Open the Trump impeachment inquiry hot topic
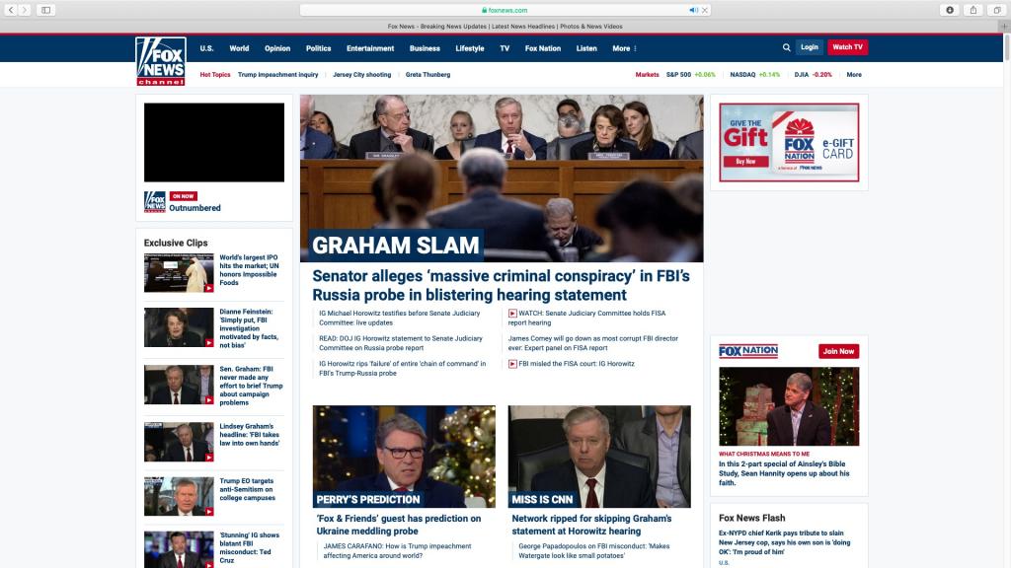1011x568 pixels. coord(277,75)
